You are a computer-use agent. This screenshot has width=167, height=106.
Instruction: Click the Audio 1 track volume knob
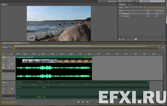(6, 89)
